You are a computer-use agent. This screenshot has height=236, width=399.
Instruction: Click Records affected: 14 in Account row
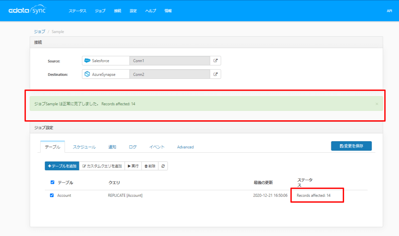point(314,195)
